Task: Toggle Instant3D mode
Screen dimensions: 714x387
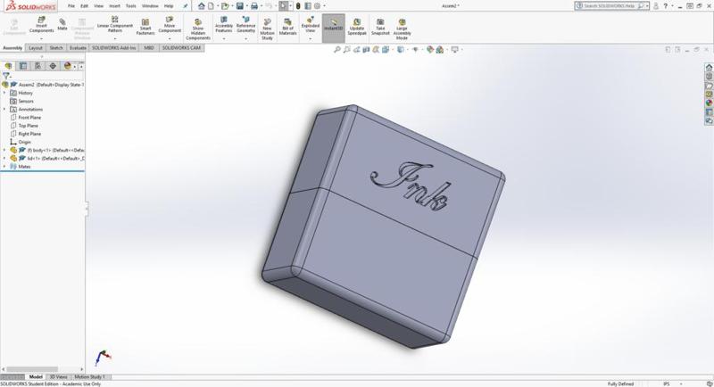Action: [x=333, y=29]
